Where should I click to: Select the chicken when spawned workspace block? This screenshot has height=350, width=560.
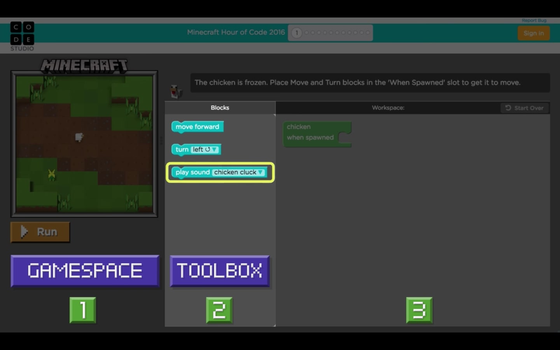tap(317, 134)
